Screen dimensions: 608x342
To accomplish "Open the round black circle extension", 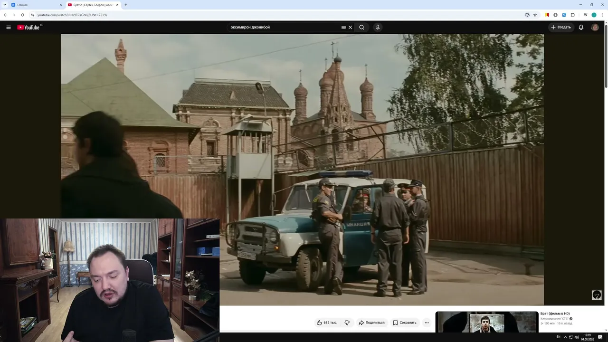I will pyautogui.click(x=555, y=15).
